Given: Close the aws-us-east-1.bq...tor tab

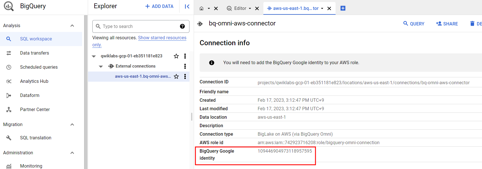Looking at the screenshot, I should (x=329, y=8).
